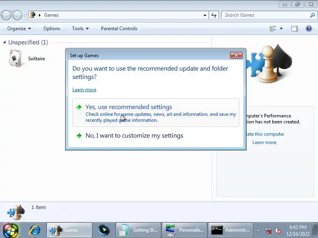Restore down the Games window
The image size is (318, 238).
298,4
